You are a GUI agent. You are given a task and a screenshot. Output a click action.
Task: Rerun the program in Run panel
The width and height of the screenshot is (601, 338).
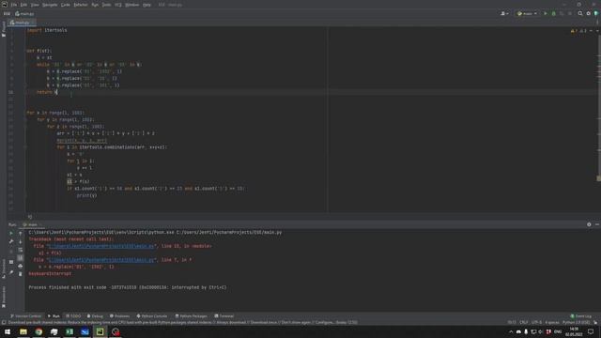pos(11,233)
